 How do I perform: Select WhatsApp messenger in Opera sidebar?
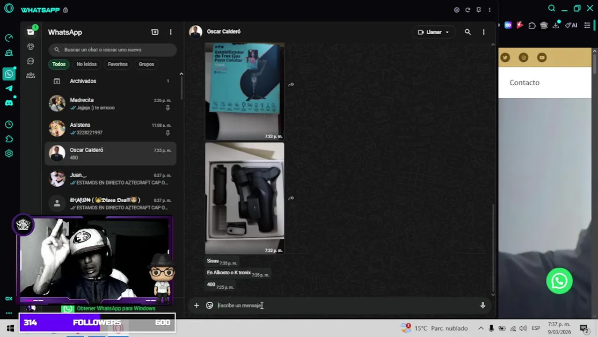pos(9,73)
